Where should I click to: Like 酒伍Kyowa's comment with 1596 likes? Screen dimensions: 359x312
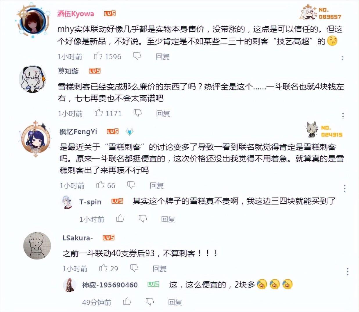[98, 56]
